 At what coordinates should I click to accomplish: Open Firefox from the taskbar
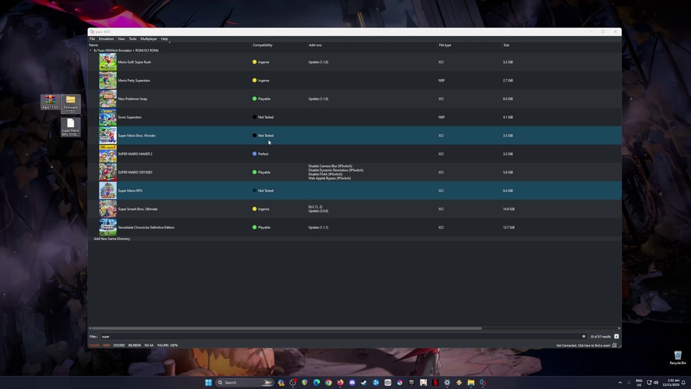click(x=340, y=383)
